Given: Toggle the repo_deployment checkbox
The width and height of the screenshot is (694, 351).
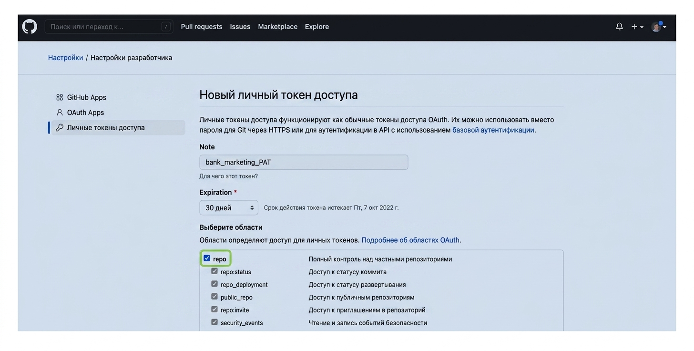Looking at the screenshot, I should [x=214, y=284].
